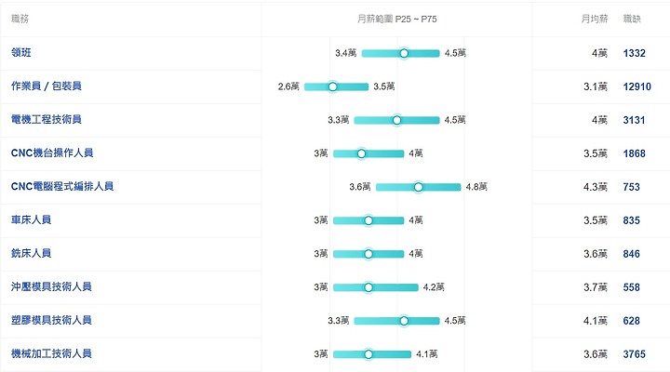Open the 753 job openings link
This screenshot has height=372, width=670.
coord(632,187)
